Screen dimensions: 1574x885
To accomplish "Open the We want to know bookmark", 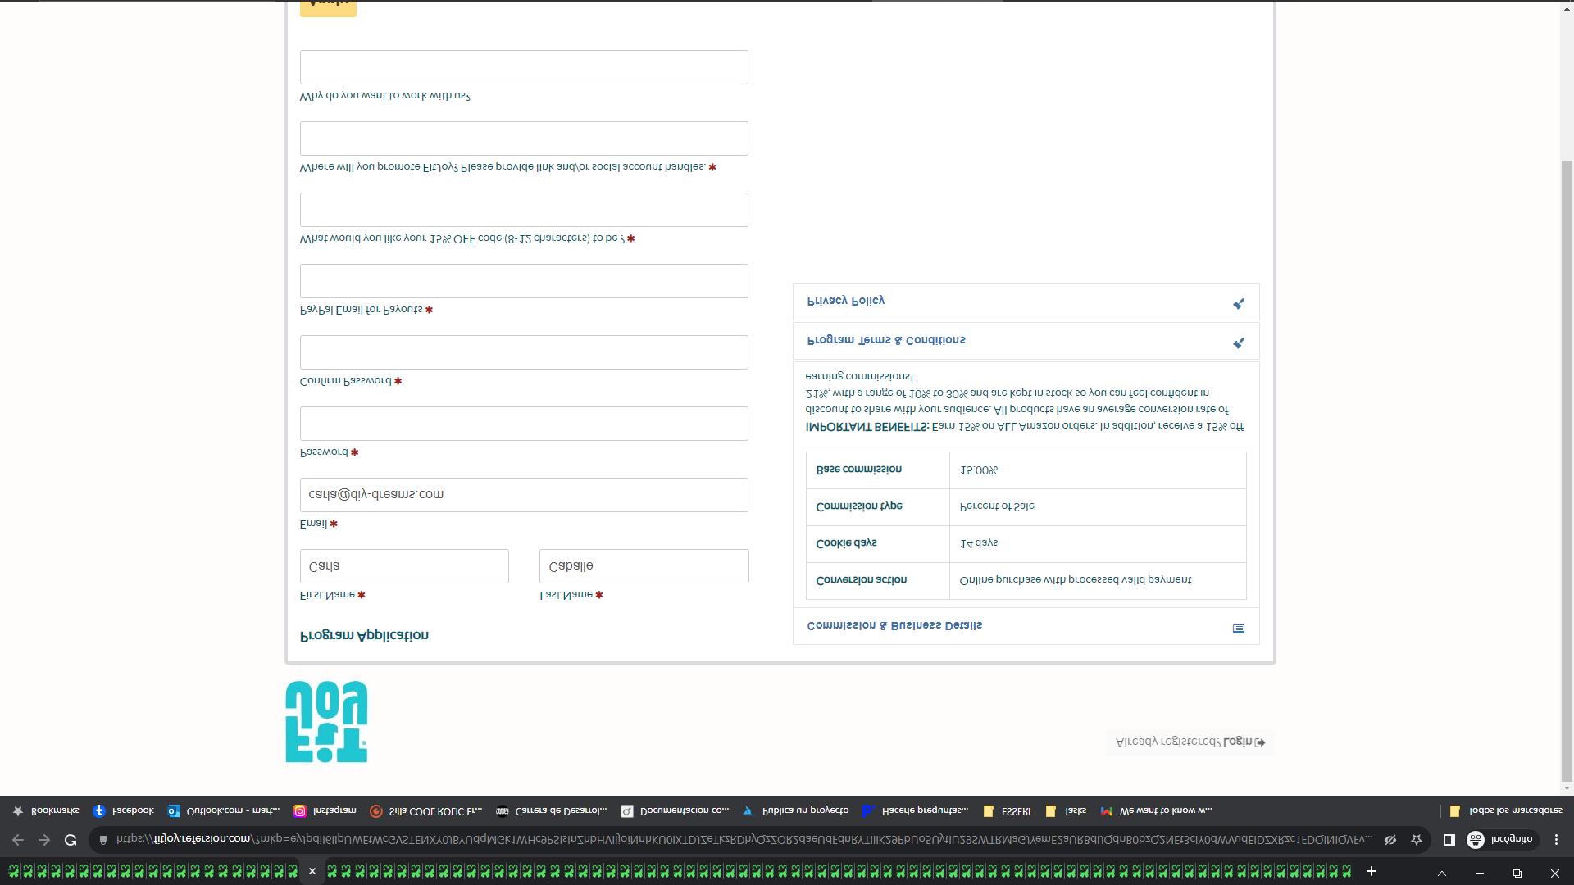I will 1156,811.
